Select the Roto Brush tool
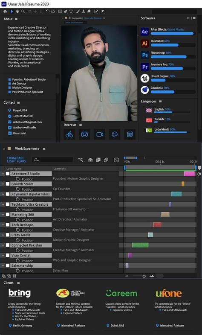The width and height of the screenshot is (202, 335). tap(96, 12)
